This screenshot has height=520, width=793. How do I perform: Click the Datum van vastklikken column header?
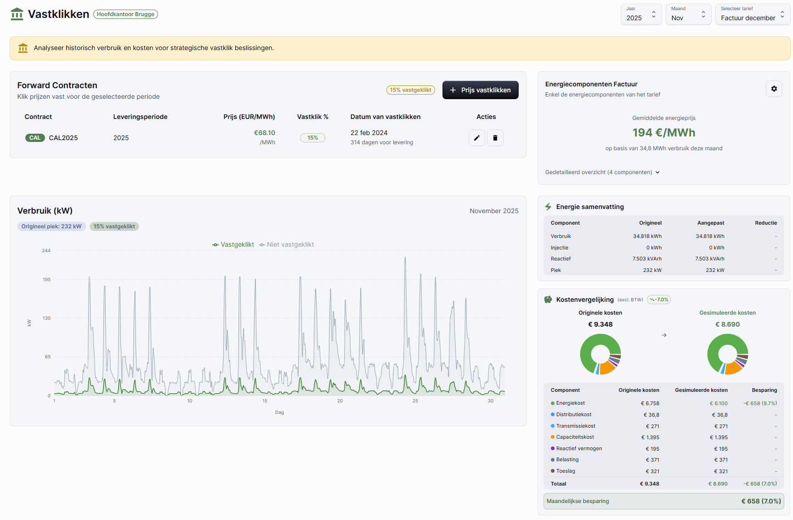[385, 117]
